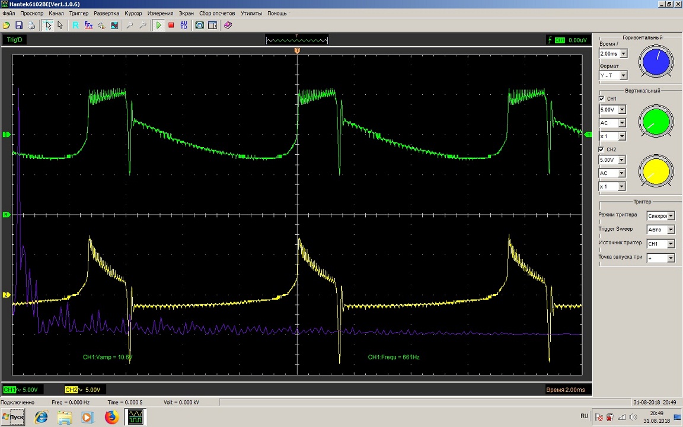Open CH1 5.00V voltage scale dropdown
Viewport: 683px width, 427px height.
tap(622, 110)
